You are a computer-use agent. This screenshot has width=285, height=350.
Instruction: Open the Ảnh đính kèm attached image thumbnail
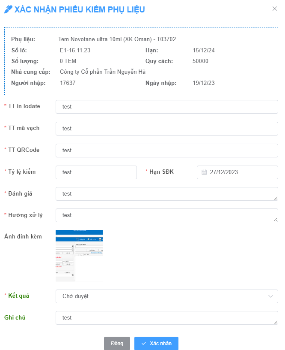79,255
